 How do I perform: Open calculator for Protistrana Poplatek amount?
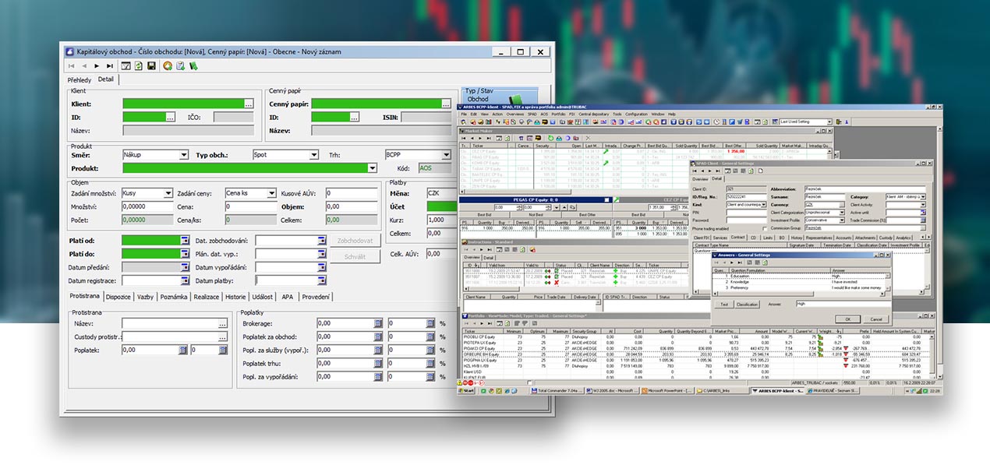pyautogui.click(x=183, y=350)
